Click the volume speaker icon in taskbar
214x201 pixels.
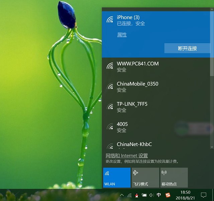pyautogui.click(x=151, y=195)
